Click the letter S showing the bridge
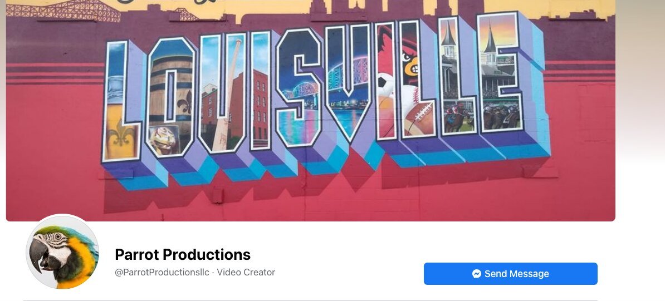This screenshot has height=301, width=665. click(299, 87)
